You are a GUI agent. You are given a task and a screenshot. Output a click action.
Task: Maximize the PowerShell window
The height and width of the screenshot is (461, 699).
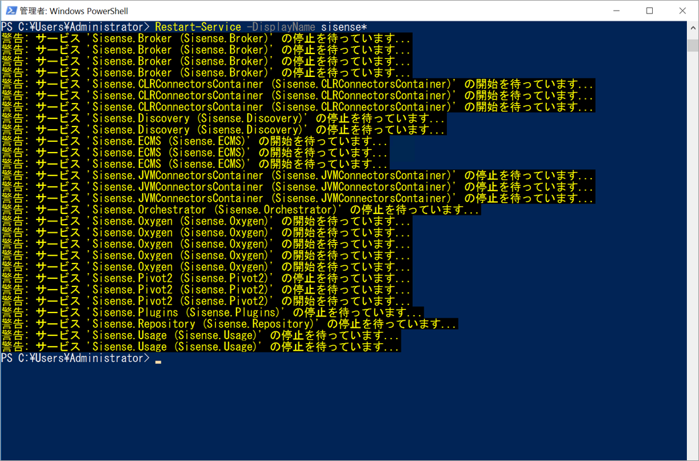click(649, 11)
